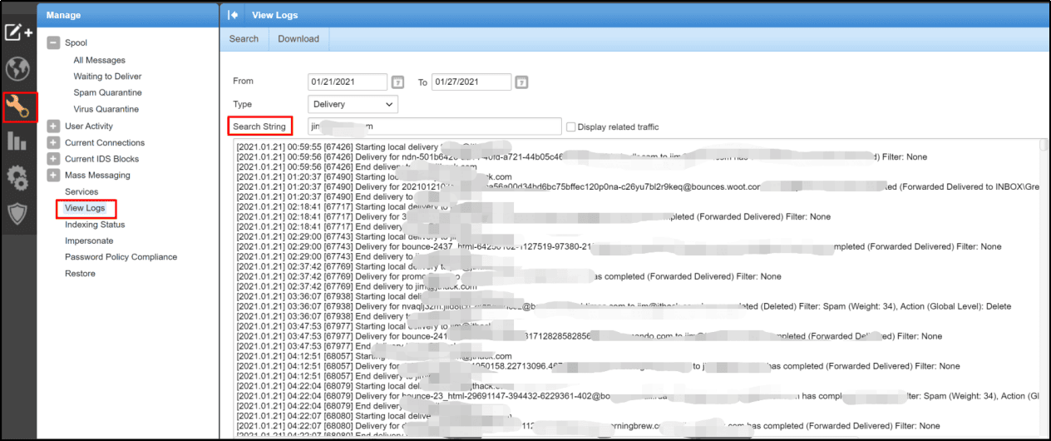Select Password Policy Compliance link

tap(121, 257)
